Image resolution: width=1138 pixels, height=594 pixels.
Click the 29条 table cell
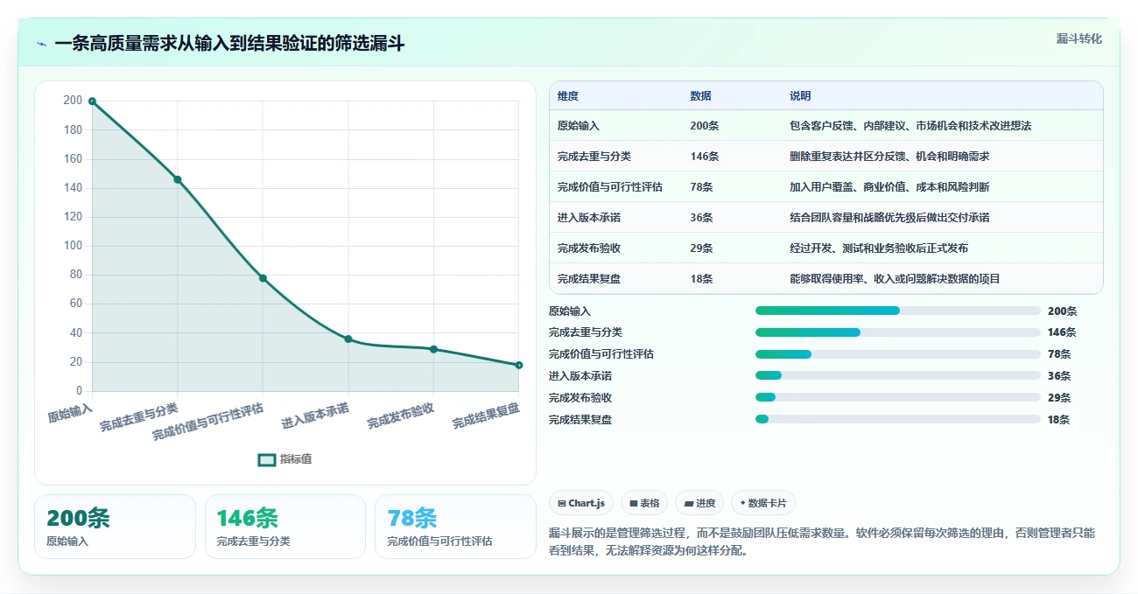click(x=733, y=248)
